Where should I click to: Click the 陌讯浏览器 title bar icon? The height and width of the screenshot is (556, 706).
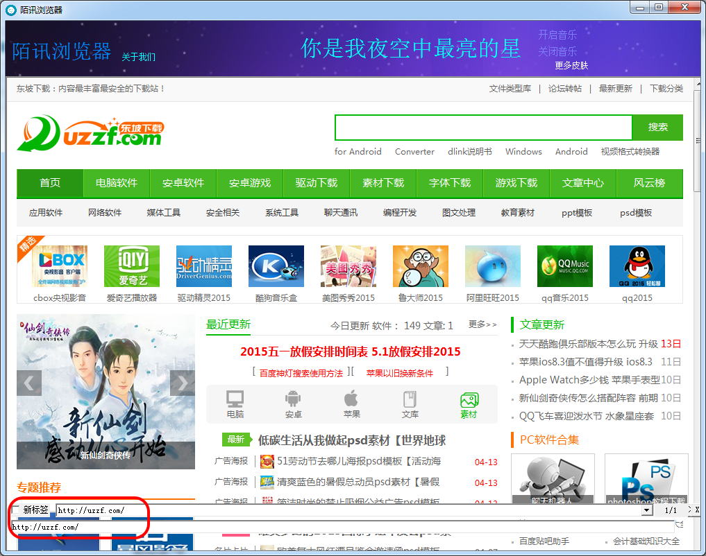(x=11, y=10)
